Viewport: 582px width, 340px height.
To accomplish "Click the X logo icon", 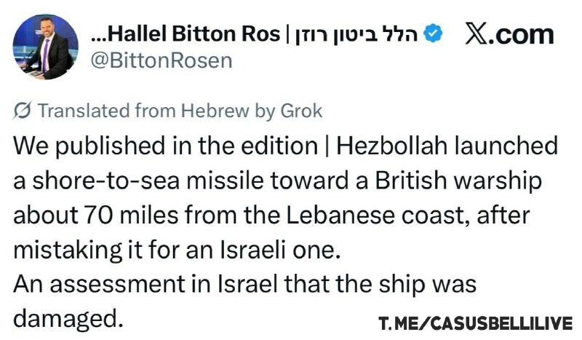I will coord(477,35).
